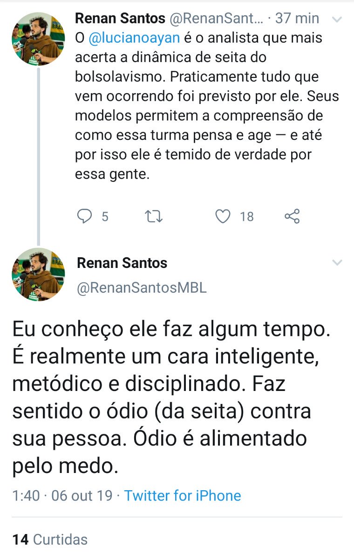
Task: Click the reply icon under first tweet
Action: pos(85,216)
